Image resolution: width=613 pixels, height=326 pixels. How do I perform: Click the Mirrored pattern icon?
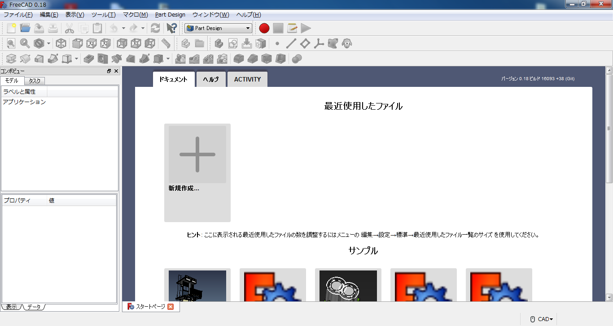[181, 59]
